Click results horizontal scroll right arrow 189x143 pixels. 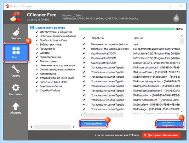coord(178,115)
